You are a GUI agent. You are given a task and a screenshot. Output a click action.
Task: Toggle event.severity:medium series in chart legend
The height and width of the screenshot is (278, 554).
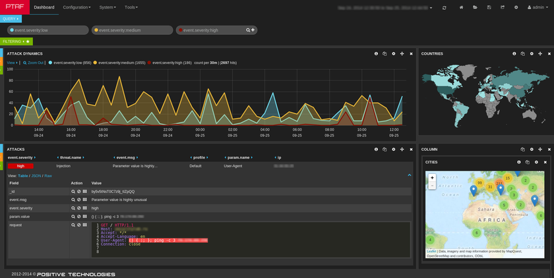tap(122, 63)
